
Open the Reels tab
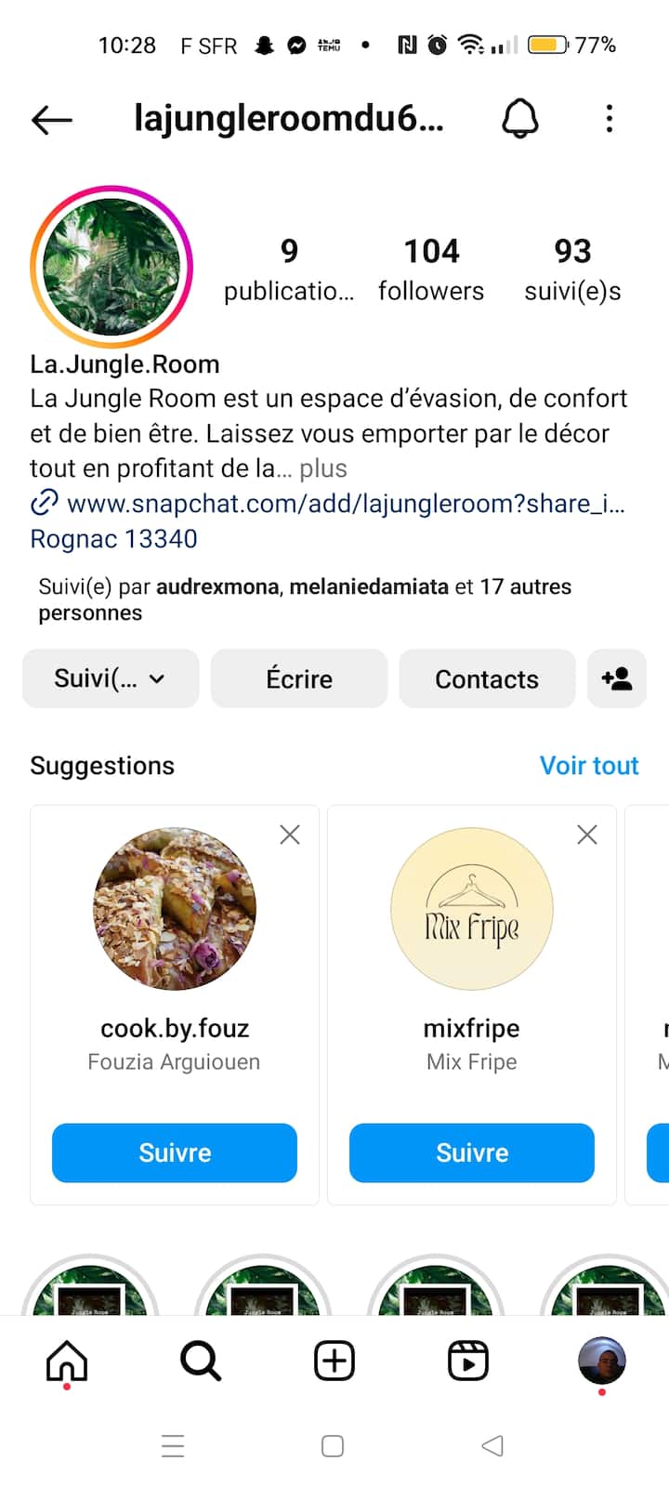pos(468,1362)
